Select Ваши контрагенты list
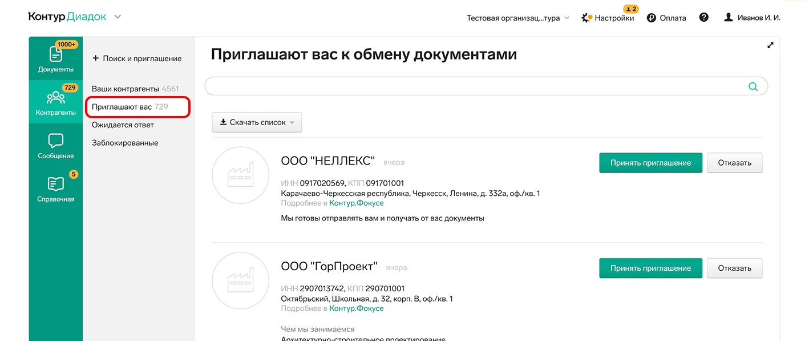This screenshot has width=809, height=341. [x=135, y=89]
